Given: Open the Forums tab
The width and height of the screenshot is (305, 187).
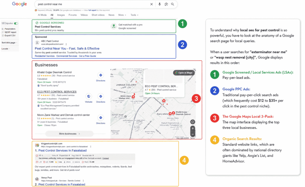Looking at the screenshot, I should (73, 15).
